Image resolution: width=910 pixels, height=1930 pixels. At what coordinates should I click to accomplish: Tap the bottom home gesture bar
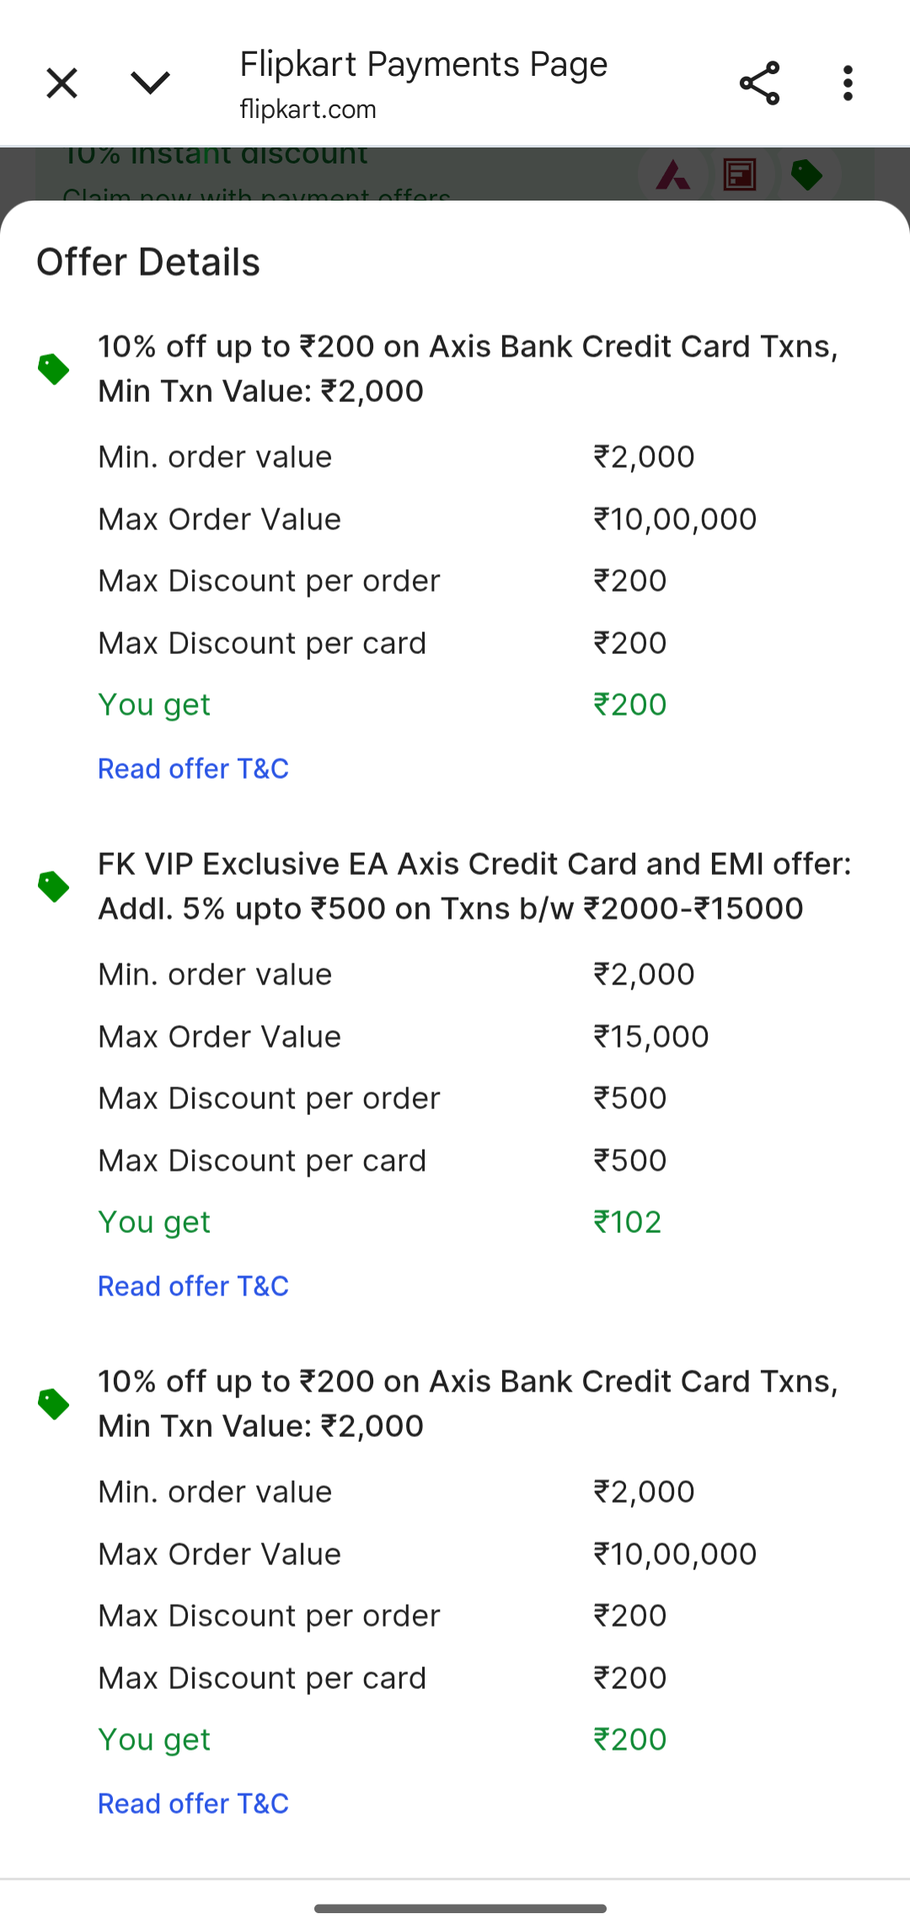460,1908
